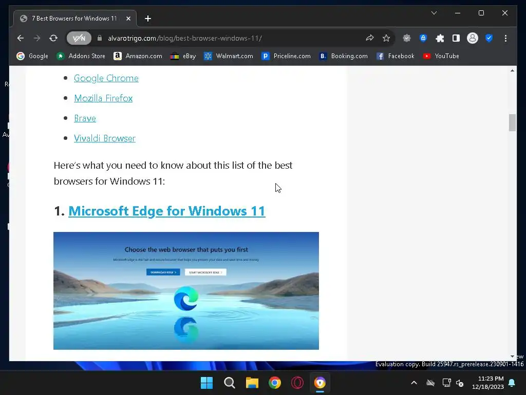The height and width of the screenshot is (395, 526).
Task: Click the forward navigation arrow
Action: 37,38
